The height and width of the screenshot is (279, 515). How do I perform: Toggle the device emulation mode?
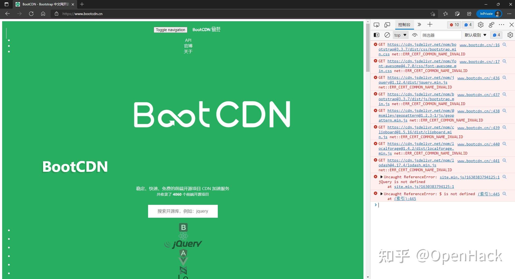point(387,24)
